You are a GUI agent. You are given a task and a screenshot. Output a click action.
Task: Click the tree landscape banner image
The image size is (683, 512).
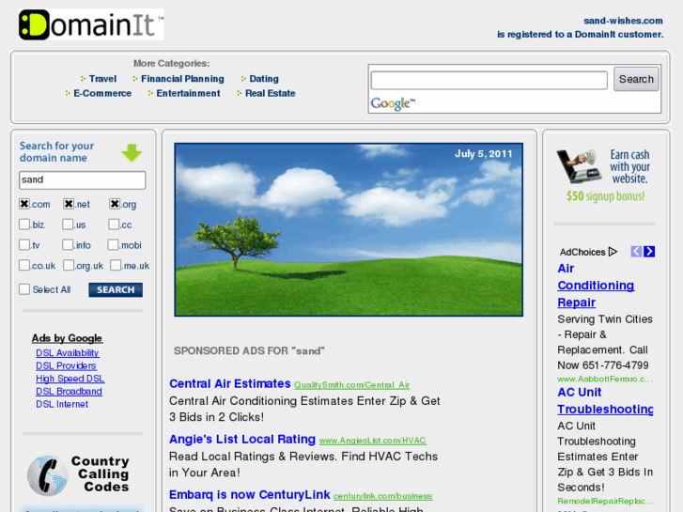point(349,229)
